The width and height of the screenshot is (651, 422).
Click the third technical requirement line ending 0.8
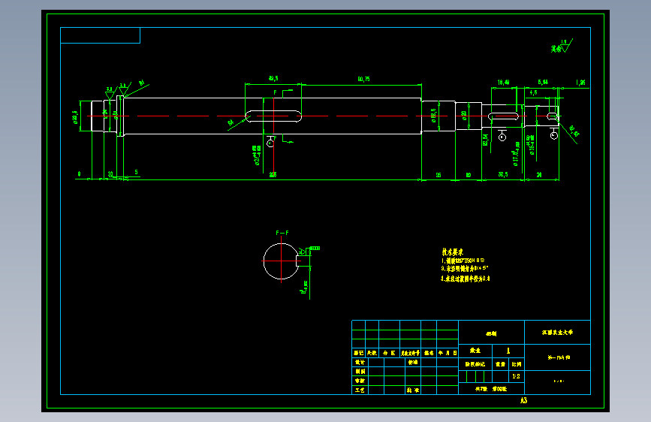tap(466, 279)
